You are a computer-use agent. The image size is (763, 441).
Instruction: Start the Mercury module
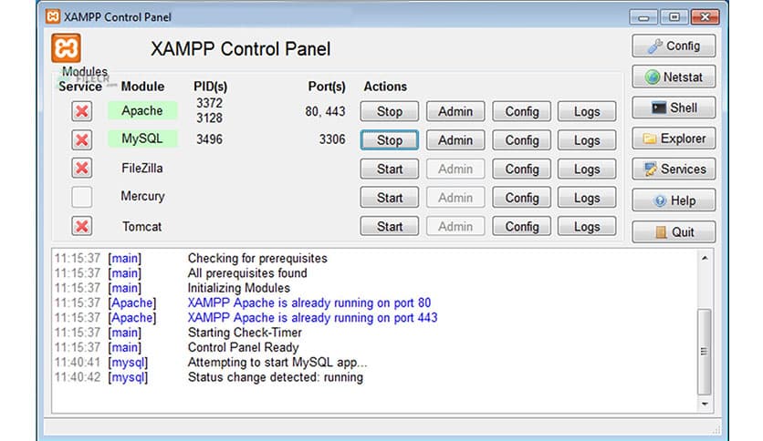[390, 197]
